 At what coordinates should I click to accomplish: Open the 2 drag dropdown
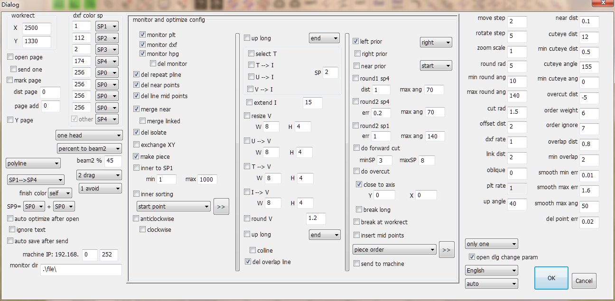pyautogui.click(x=99, y=175)
